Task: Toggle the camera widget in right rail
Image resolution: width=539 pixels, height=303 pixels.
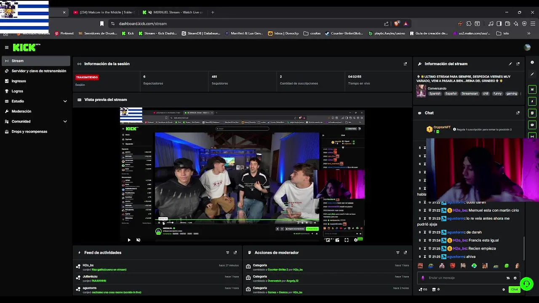Action: (x=532, y=89)
